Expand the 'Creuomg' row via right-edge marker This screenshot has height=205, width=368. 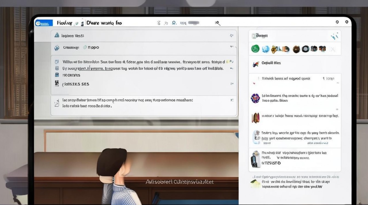point(231,47)
